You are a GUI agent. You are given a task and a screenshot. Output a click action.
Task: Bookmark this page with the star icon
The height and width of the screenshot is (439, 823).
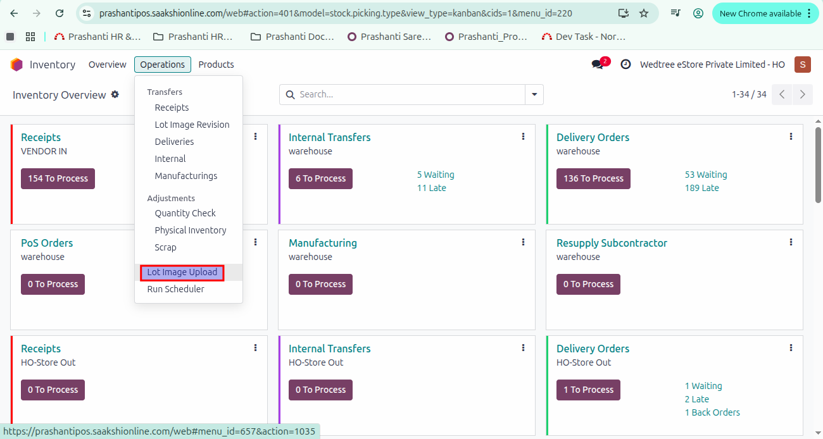click(x=644, y=13)
